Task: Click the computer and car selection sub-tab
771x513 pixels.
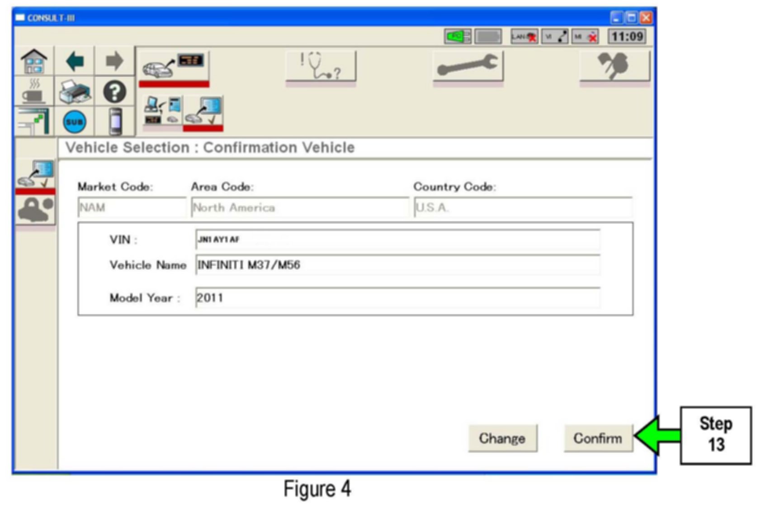Action: [x=162, y=111]
